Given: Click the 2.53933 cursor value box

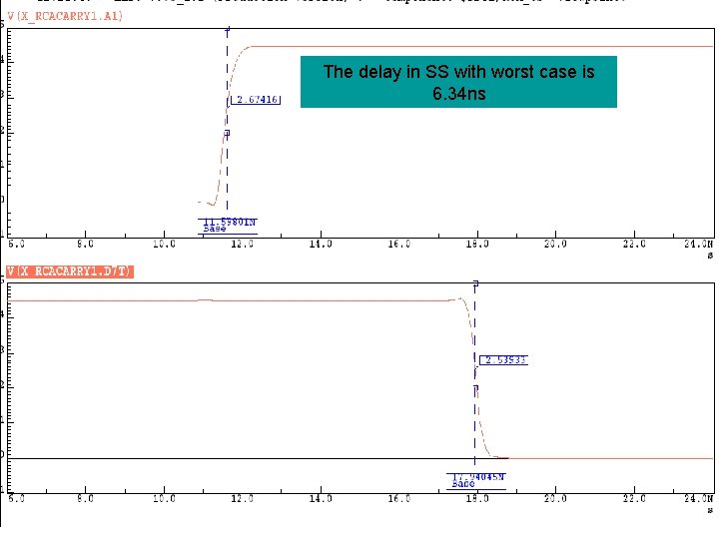Looking at the screenshot, I should pos(504,360).
